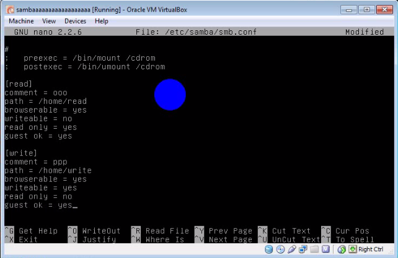Click the [write] section header
Screen dimensions: 398x258
(x=21, y=153)
